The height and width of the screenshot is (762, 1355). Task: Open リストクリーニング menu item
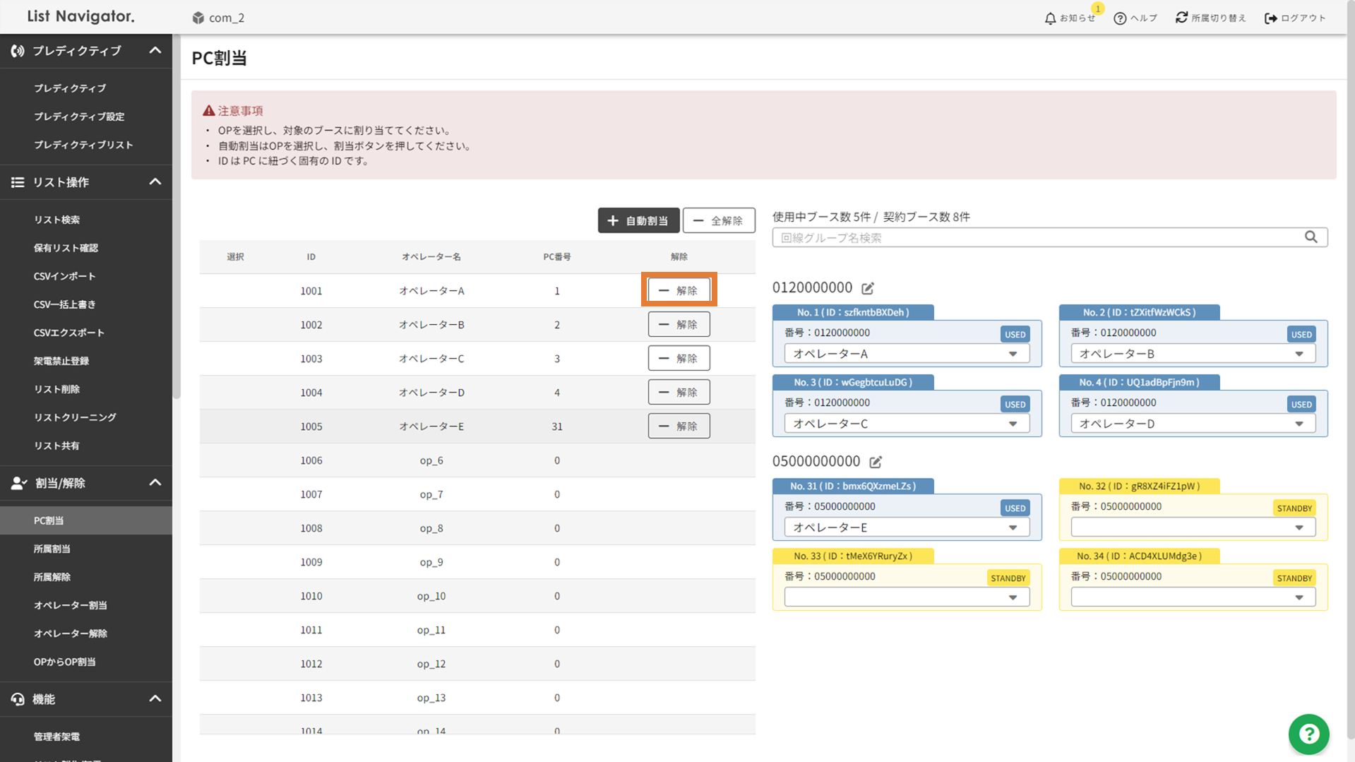[75, 417]
